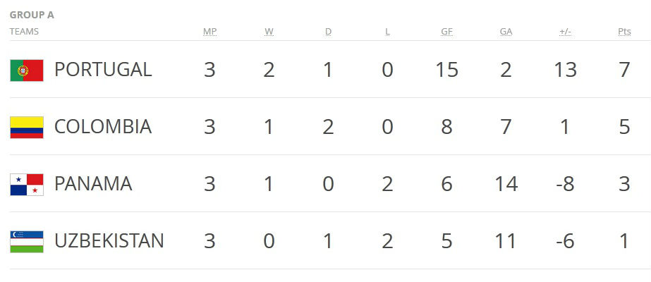Click the MP column header

pos(209,32)
